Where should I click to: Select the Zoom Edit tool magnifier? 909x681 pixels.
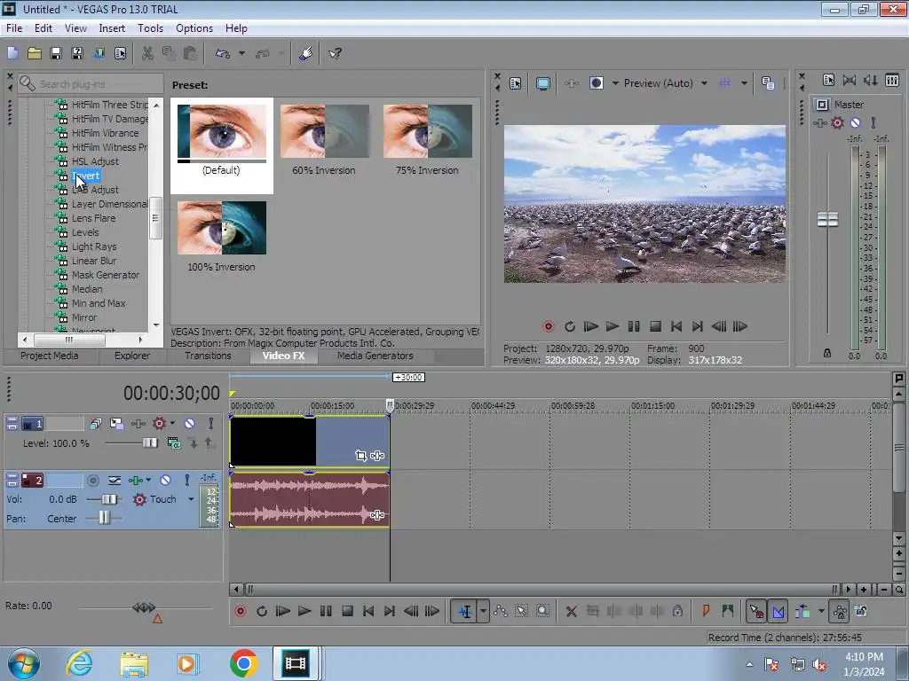542,611
